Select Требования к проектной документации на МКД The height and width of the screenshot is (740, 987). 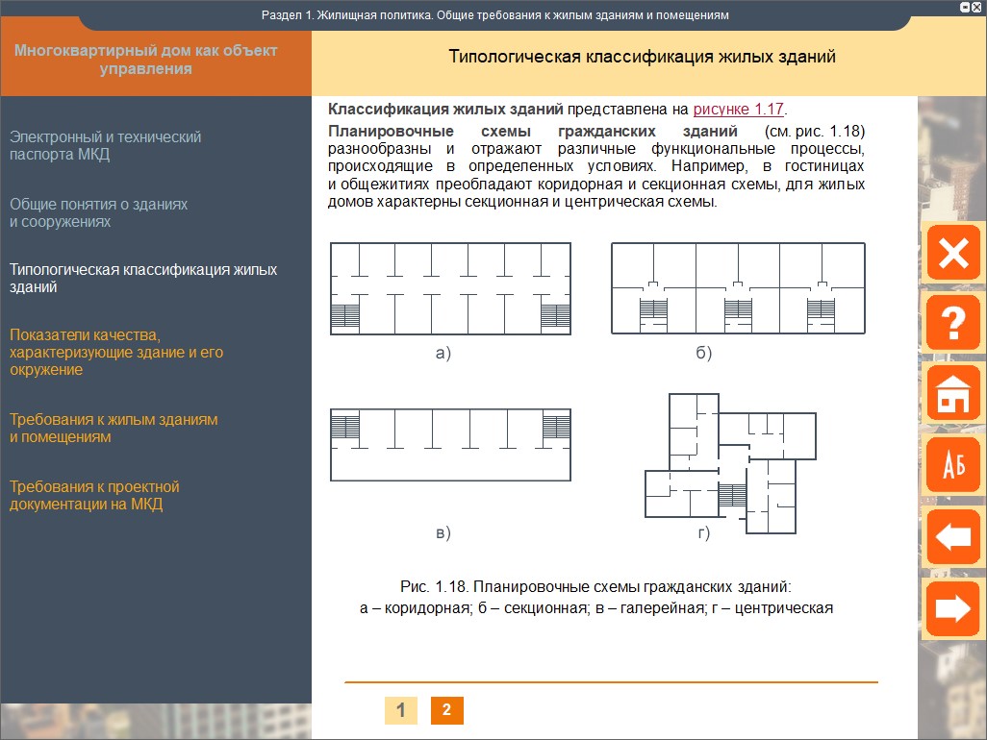pyautogui.click(x=94, y=495)
